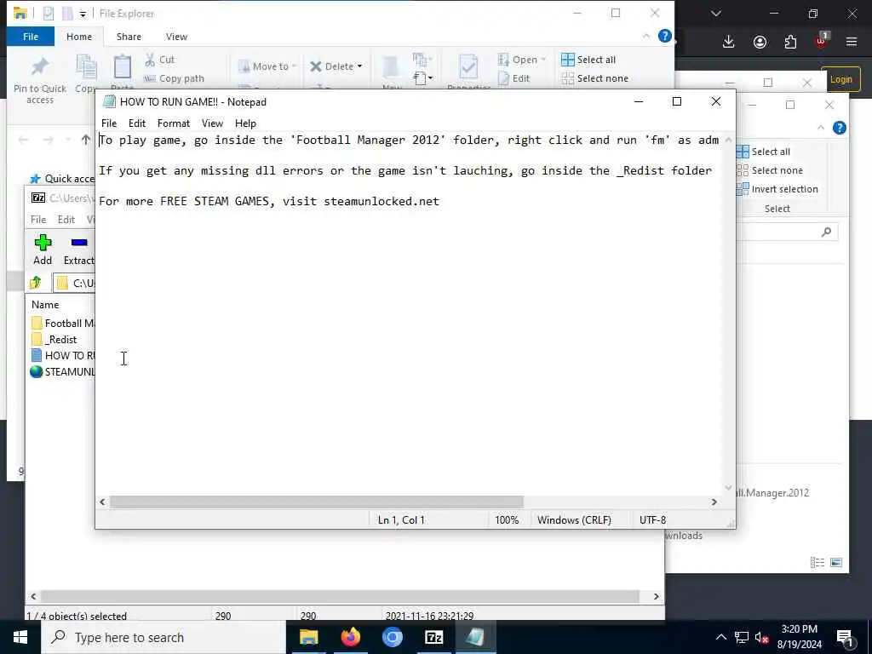This screenshot has height=654, width=872.
Task: Click Invert selection in right Explorer window
Action: 777,189
